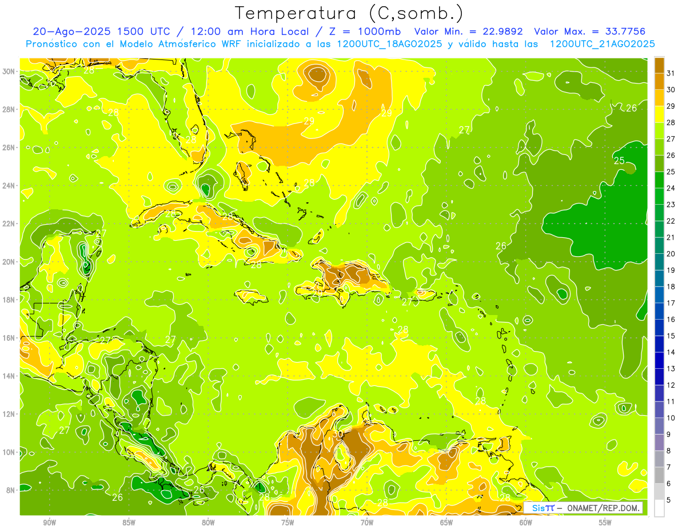This screenshot has width=686, height=530.
Task: Click the yellow legend swatch between 28 and 29
Action: pyautogui.click(x=659, y=114)
